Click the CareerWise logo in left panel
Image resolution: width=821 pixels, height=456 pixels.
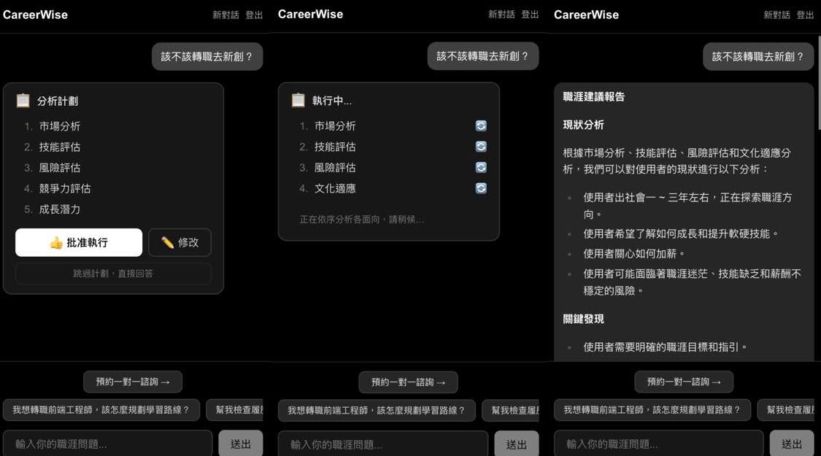(35, 15)
